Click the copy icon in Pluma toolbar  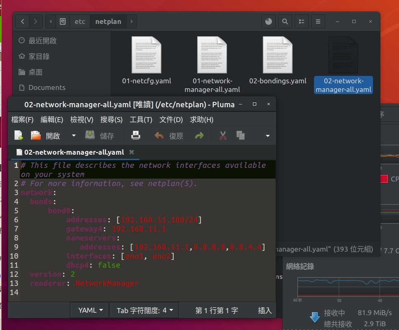click(x=241, y=135)
